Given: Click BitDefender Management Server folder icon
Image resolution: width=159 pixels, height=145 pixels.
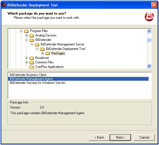Looking at the screenshot, I should (x=37, y=44).
